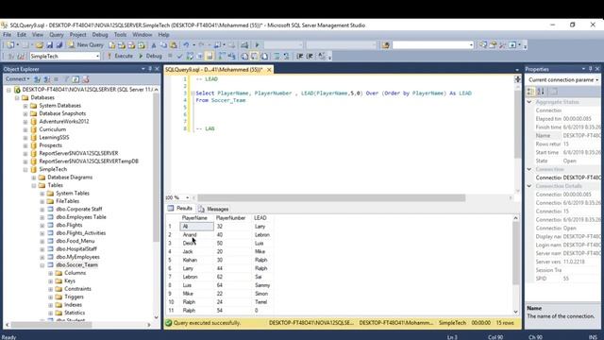This screenshot has height=340, width=604.
Task: Click the Disconnect icon in Object Explorer
Action: [x=47, y=79]
